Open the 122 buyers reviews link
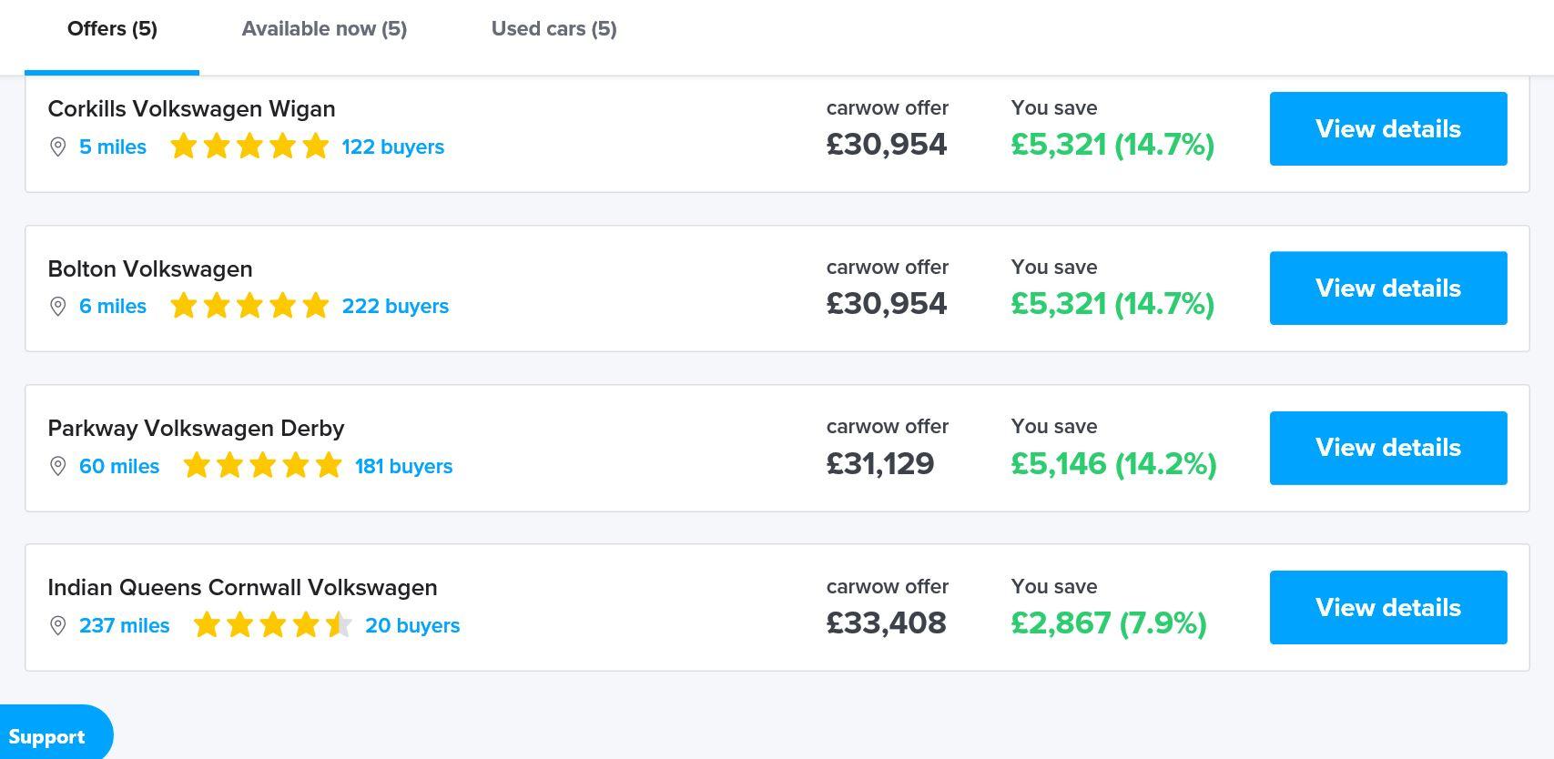This screenshot has height=759, width=1554. pos(393,147)
